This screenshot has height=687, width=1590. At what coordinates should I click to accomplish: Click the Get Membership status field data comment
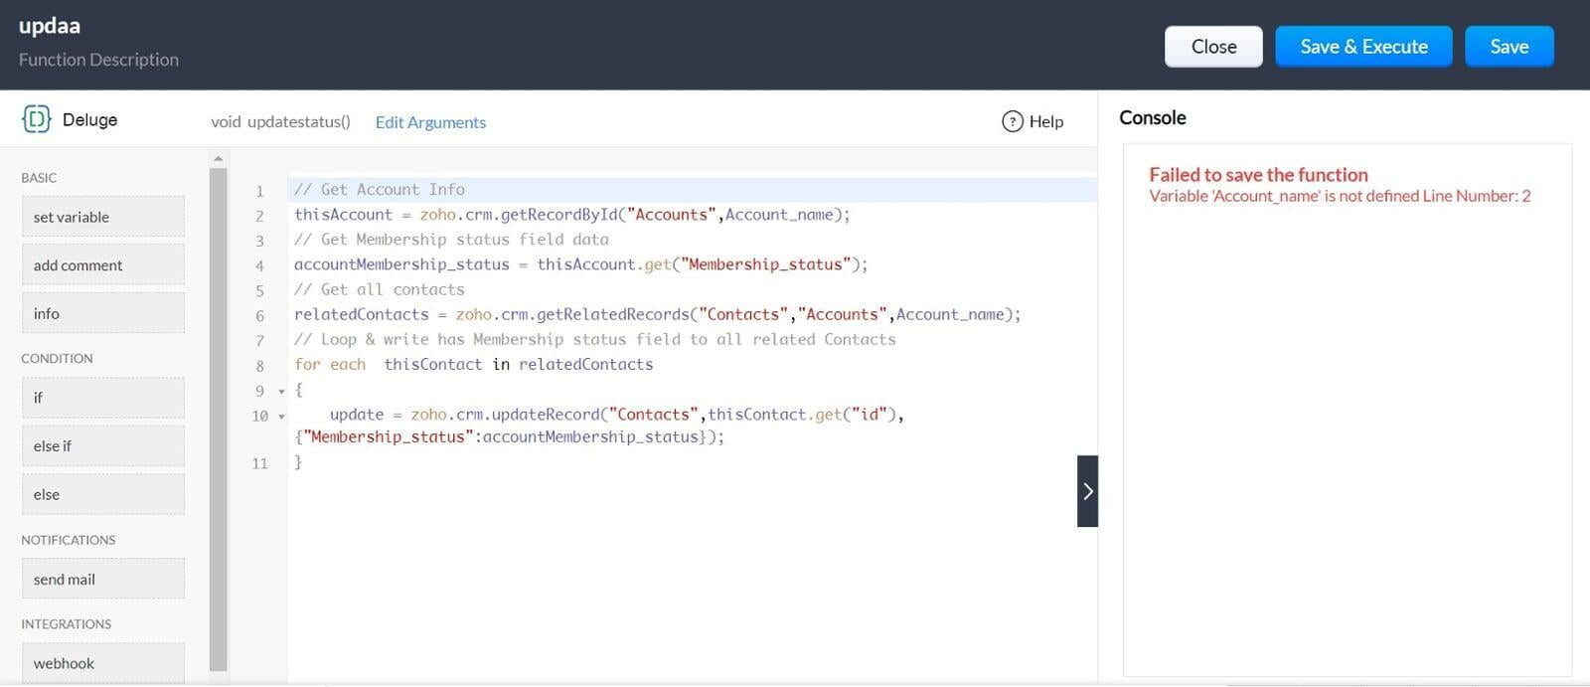tap(451, 240)
